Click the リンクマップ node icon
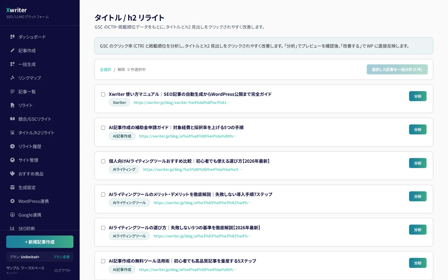 point(12,78)
